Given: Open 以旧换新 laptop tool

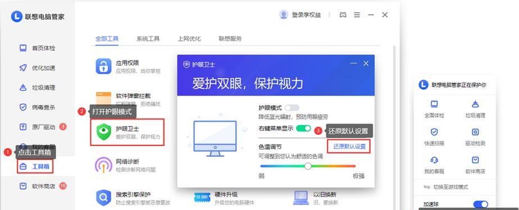Looking at the screenshot, I should tap(316, 198).
